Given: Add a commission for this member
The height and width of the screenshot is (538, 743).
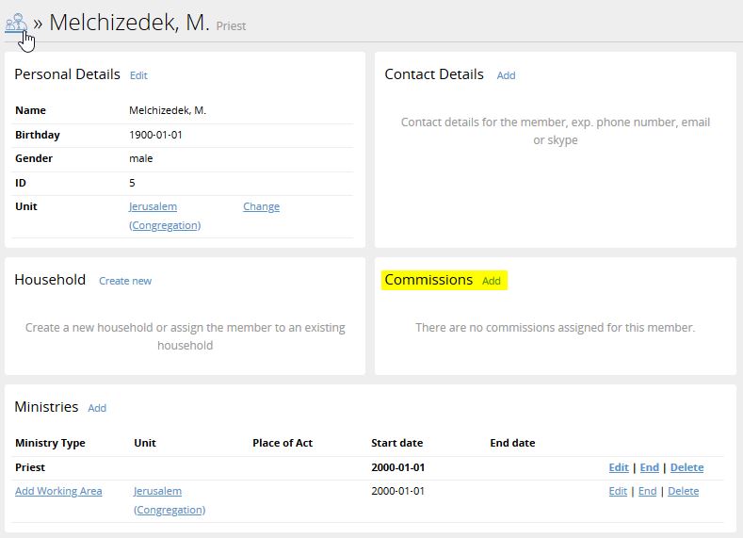Looking at the screenshot, I should pyautogui.click(x=492, y=281).
